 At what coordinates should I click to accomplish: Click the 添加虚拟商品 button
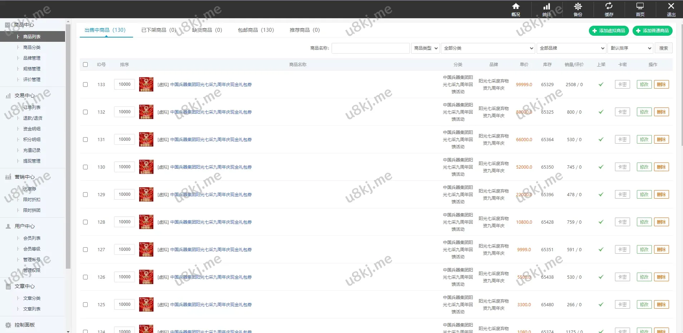(x=609, y=31)
